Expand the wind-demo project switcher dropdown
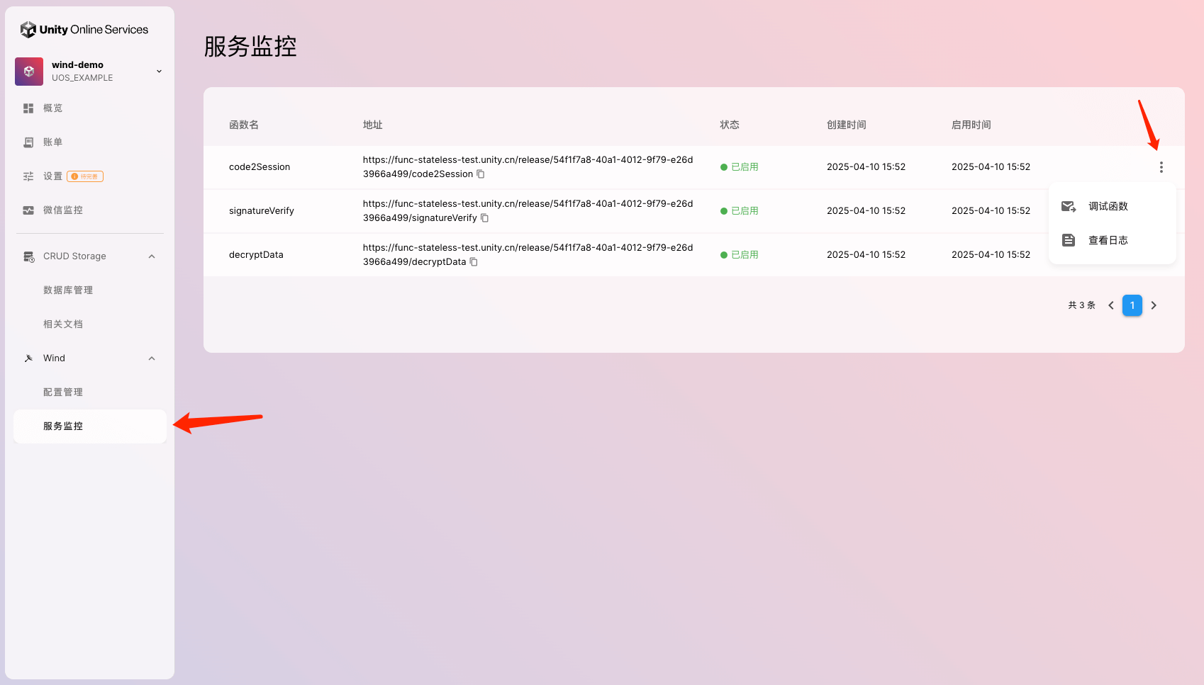 point(159,72)
